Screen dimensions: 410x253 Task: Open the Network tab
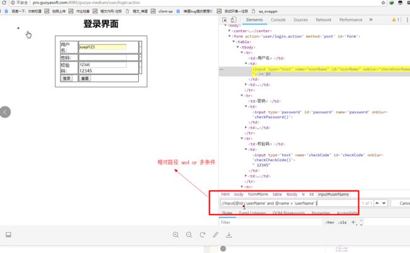point(324,20)
